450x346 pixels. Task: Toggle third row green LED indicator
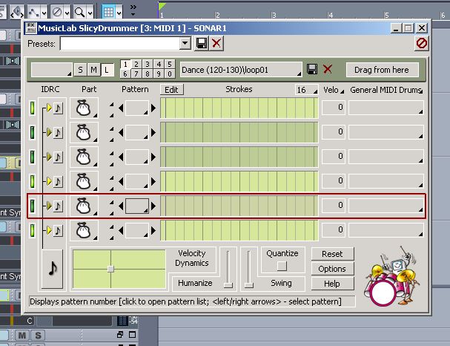coord(33,157)
